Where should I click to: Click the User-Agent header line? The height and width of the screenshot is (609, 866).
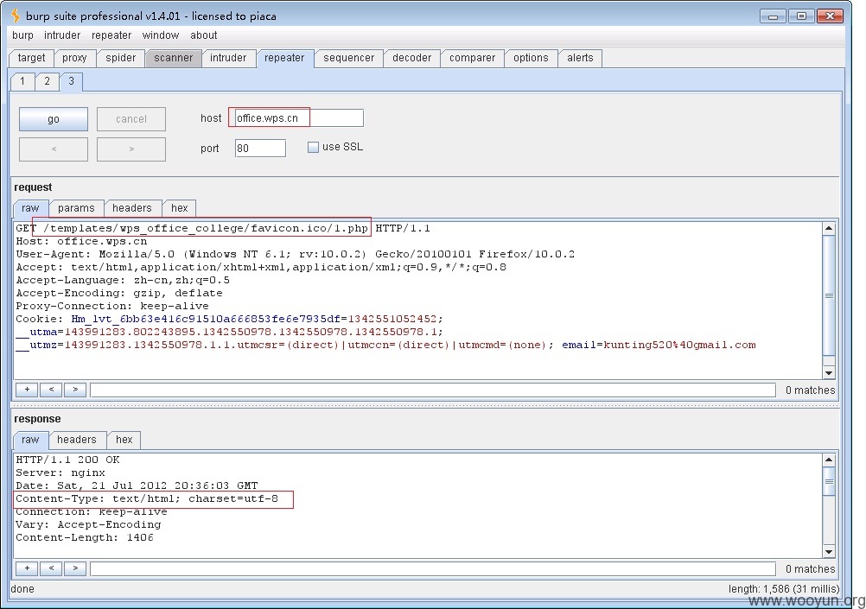(295, 254)
